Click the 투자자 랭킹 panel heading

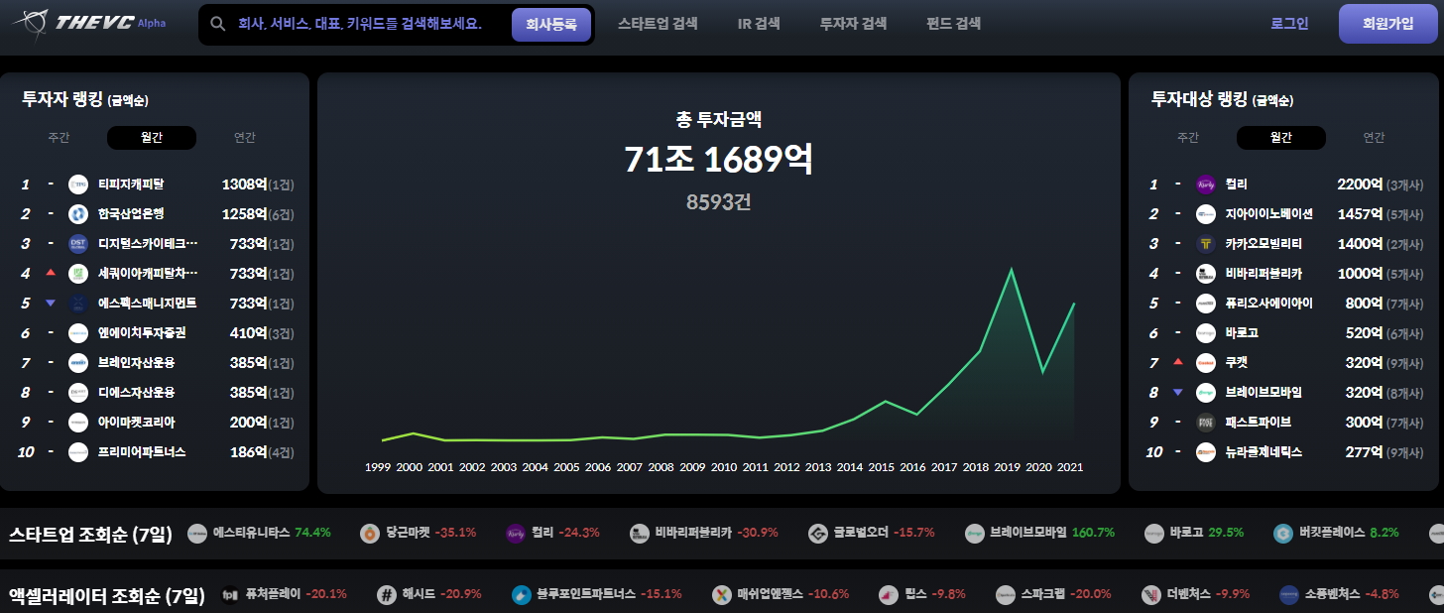click(85, 99)
